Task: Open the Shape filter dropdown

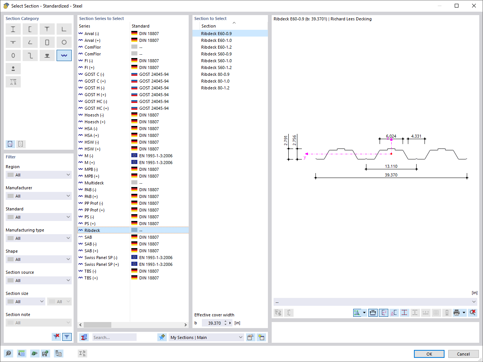Action: click(x=38, y=259)
